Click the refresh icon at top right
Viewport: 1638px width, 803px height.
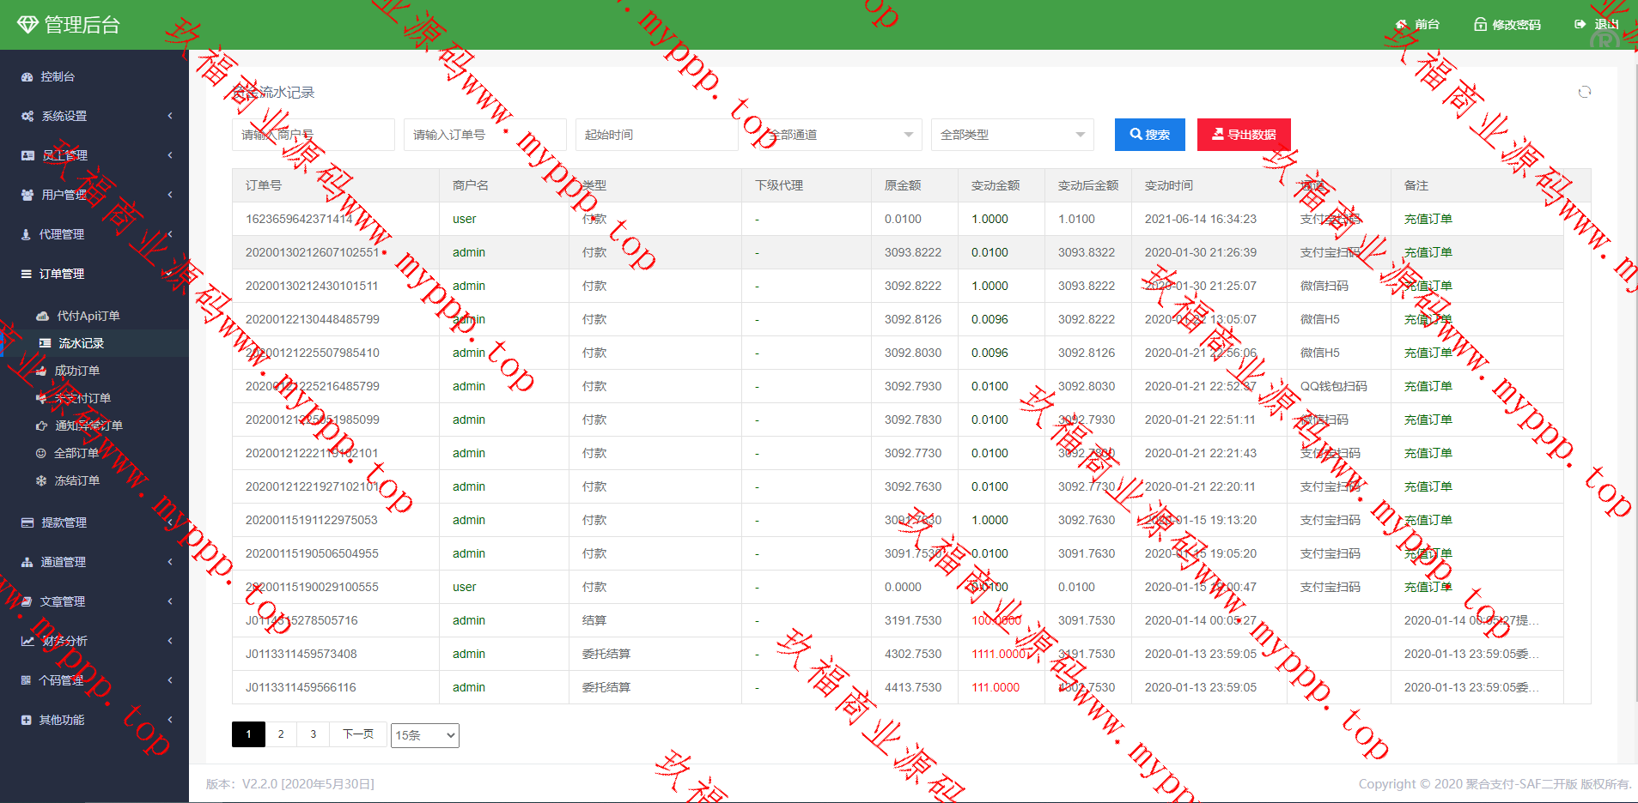pyautogui.click(x=1584, y=92)
